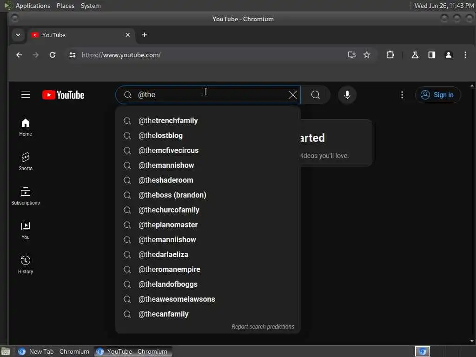476x357 pixels.
Task: Open Chromium three-dot menu
Action: click(x=465, y=55)
